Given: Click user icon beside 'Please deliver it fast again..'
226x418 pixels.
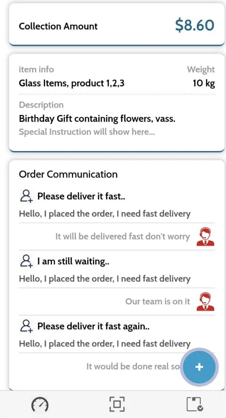Looking at the screenshot, I should click(x=26, y=326).
